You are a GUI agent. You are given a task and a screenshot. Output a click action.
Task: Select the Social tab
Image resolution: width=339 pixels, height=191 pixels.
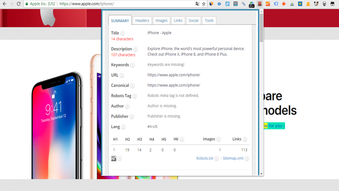193,21
